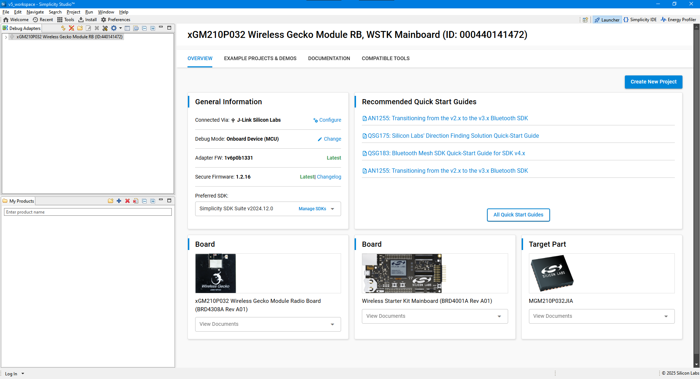
Task: Open View Documents dropdown for MGM210P032JIA
Action: click(x=602, y=316)
